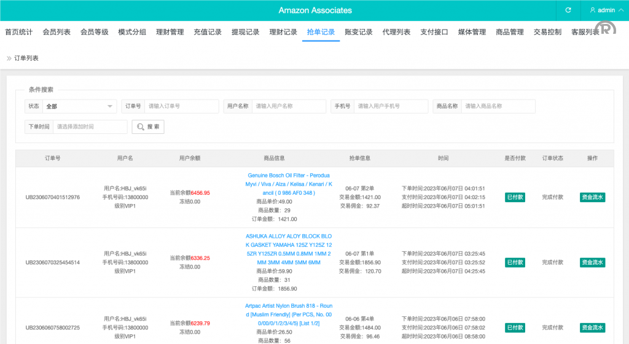Image resolution: width=629 pixels, height=344 pixels.
Task: Go to 充值记录 tab
Action: tap(208, 32)
